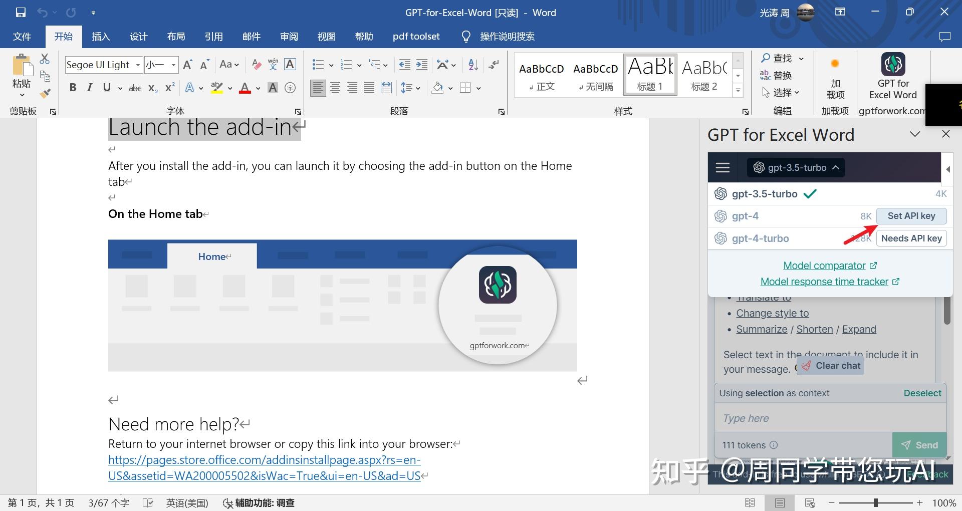
Task: Click the Clear chat button
Action: 831,366
